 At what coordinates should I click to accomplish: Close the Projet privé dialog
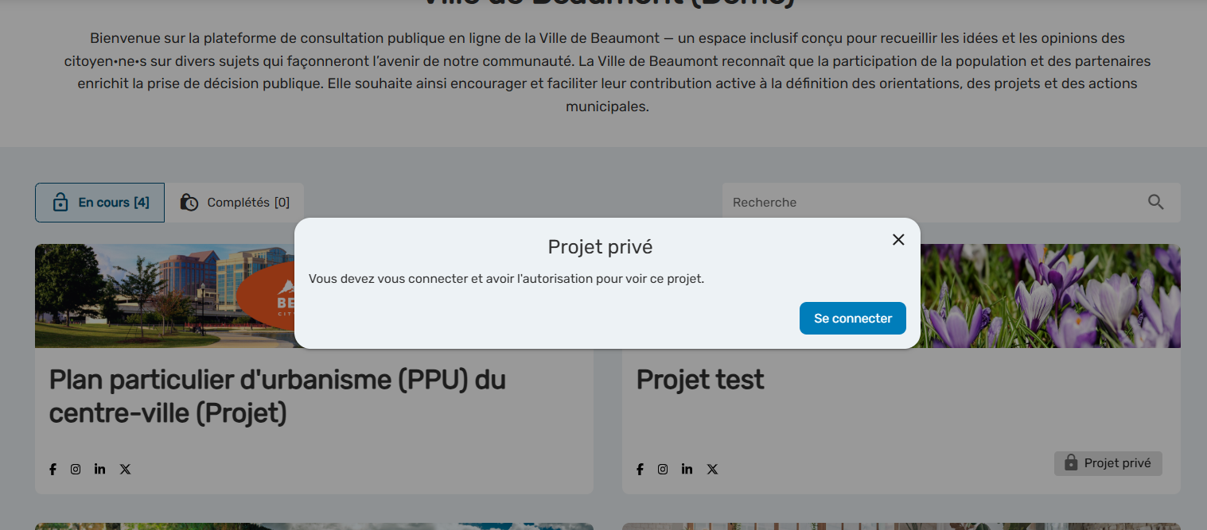(x=898, y=240)
